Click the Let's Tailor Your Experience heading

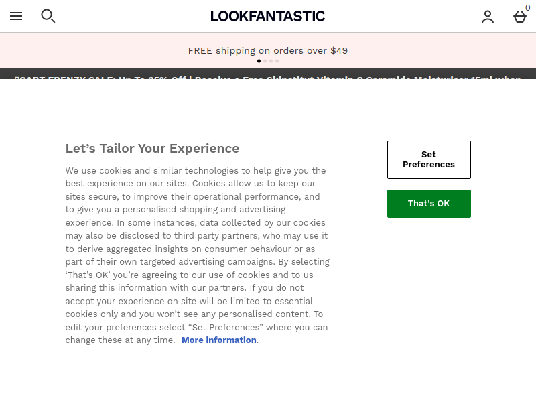(153, 149)
